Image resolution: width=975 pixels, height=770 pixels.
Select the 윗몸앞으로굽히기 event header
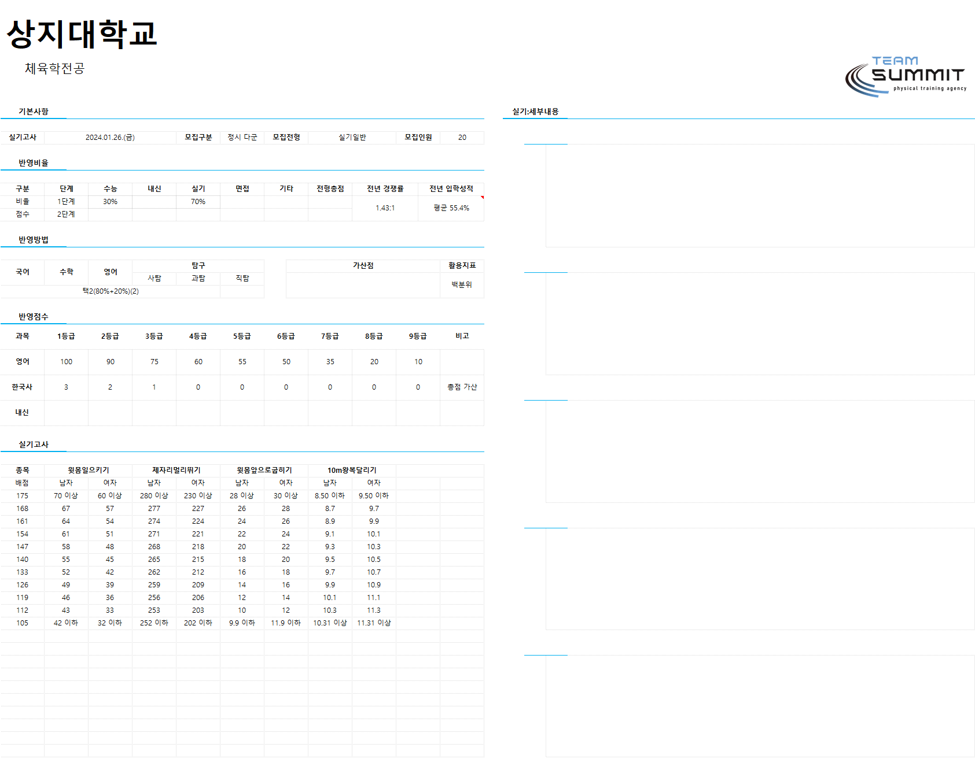pos(264,471)
